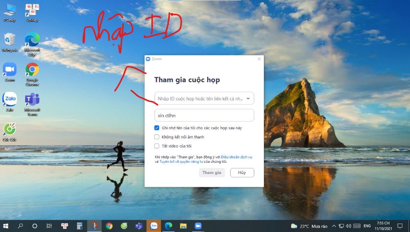Open UniKey desktop shortcut

(x=32, y=13)
